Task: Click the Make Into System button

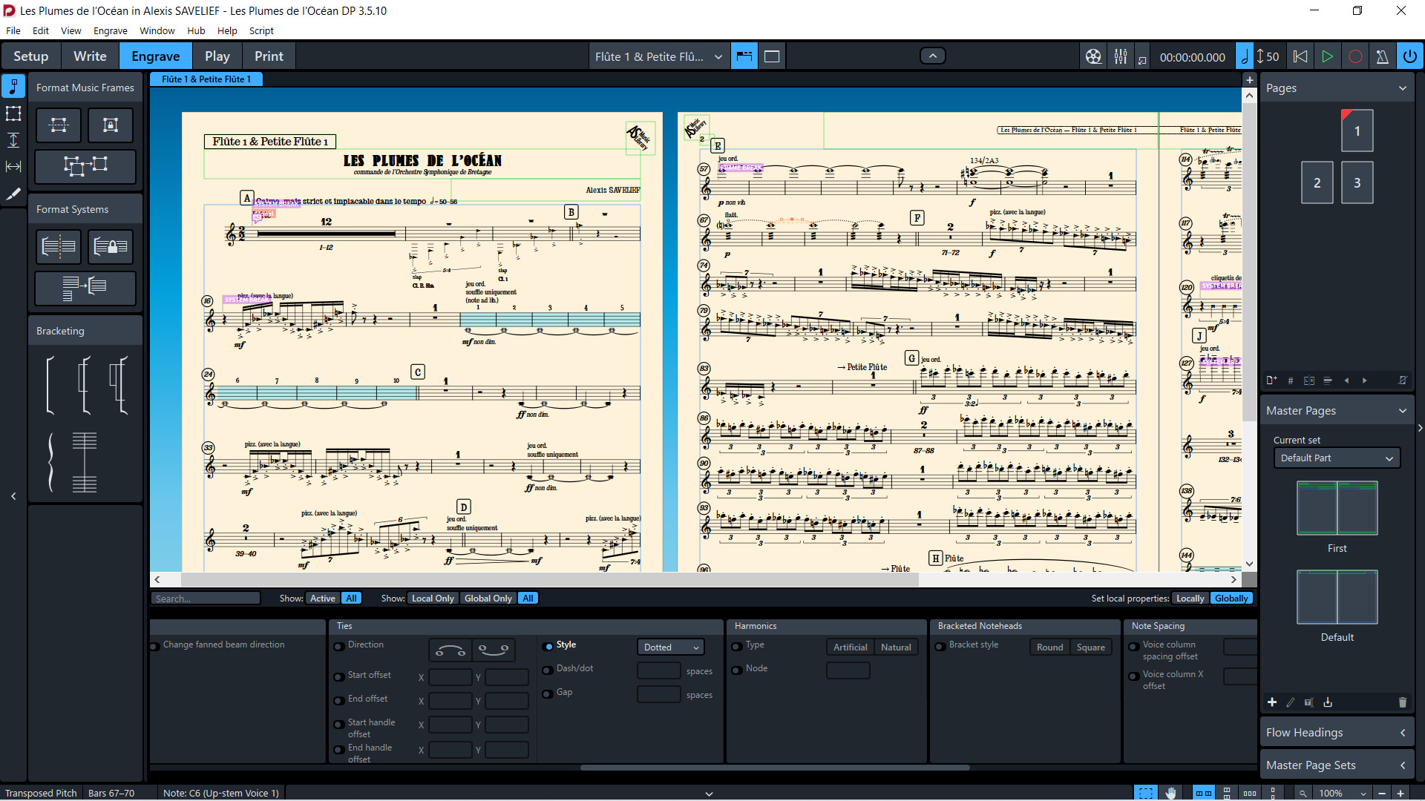Action: point(59,246)
